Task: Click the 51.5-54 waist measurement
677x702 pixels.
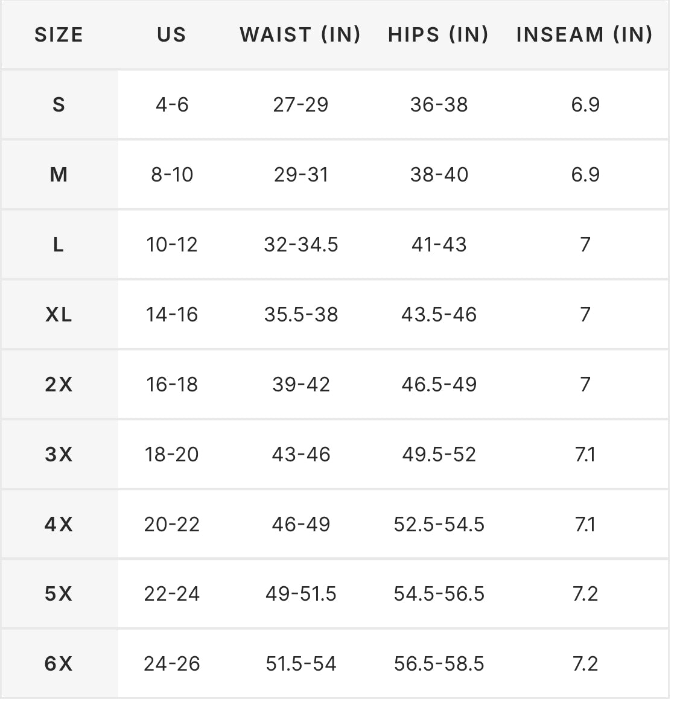Action: 301,664
